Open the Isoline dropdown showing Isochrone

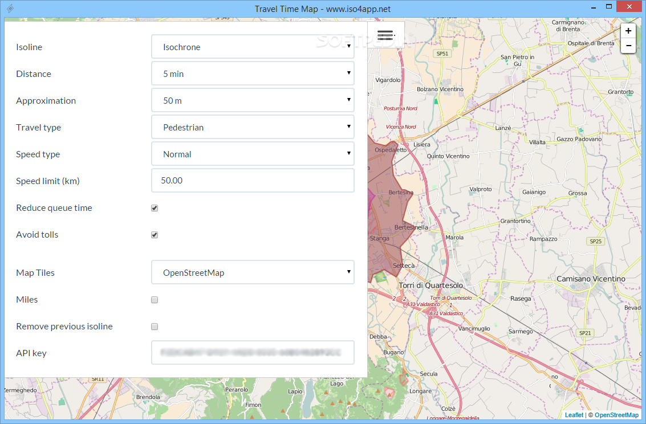253,47
